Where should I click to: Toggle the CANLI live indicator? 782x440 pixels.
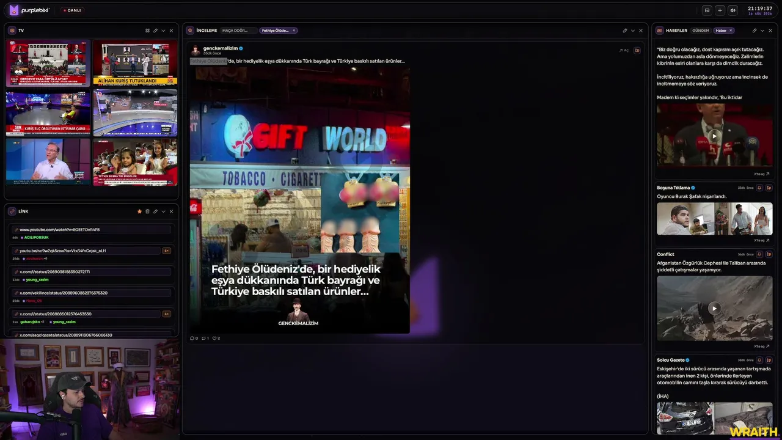72,10
